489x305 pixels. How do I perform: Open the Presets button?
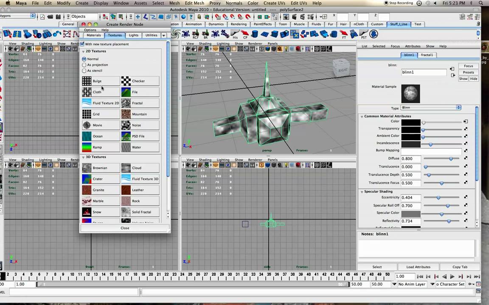point(468,72)
